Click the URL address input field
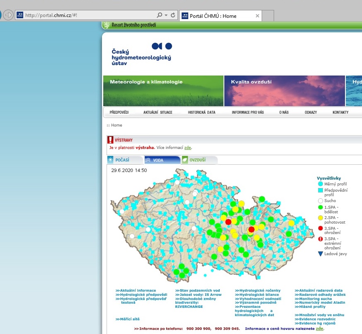362x334 pixels. click(x=87, y=15)
